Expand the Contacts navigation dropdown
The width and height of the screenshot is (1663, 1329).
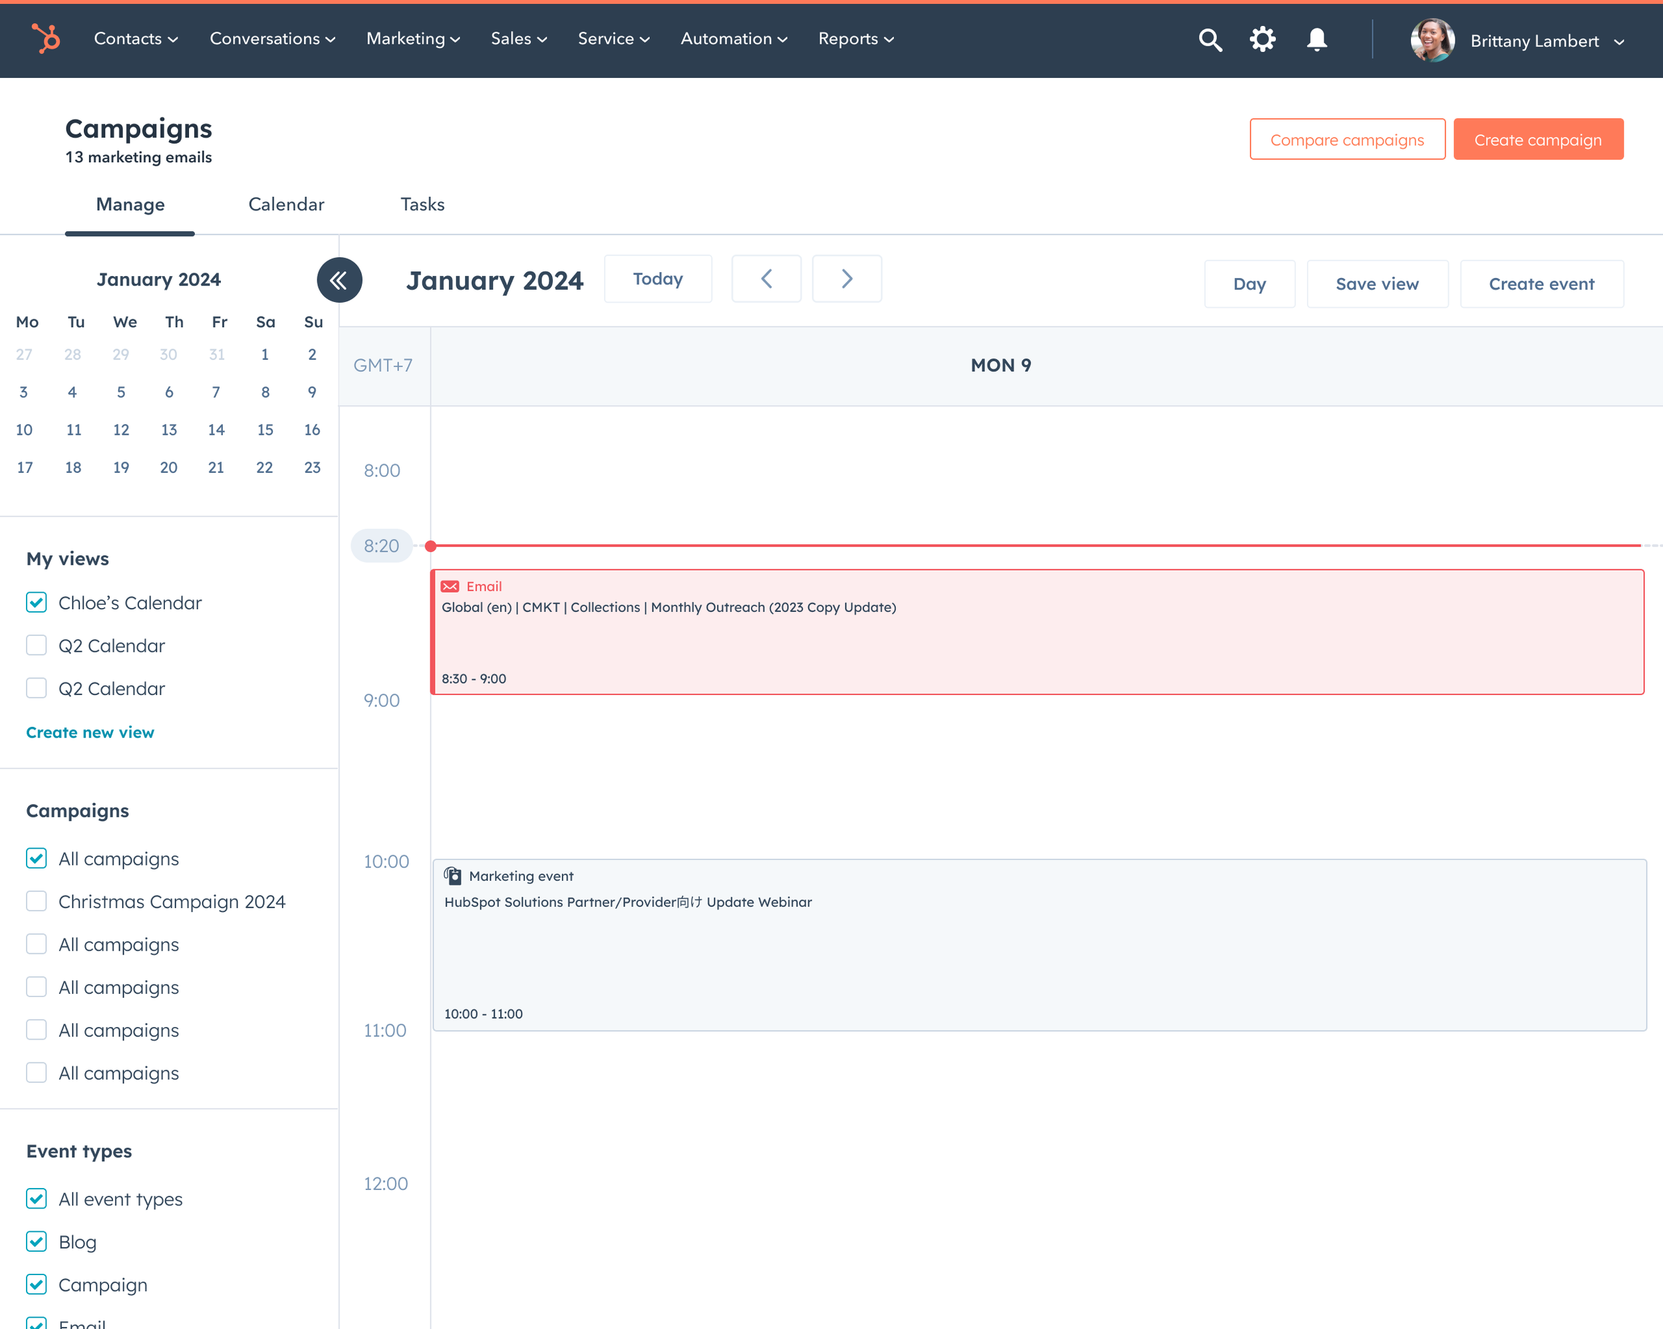[x=136, y=39]
